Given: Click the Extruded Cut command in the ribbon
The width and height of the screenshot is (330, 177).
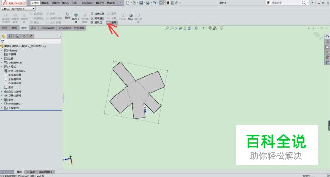Looking at the screenshot, I should coord(97,14).
